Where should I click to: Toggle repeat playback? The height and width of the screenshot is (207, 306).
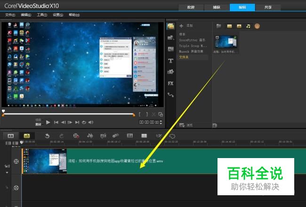coord(84,122)
